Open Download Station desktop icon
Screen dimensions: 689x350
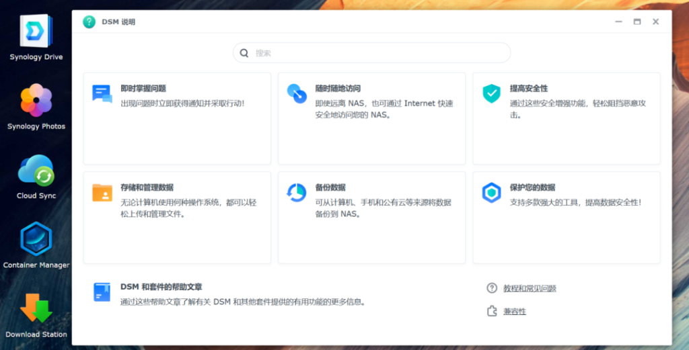[x=36, y=308]
